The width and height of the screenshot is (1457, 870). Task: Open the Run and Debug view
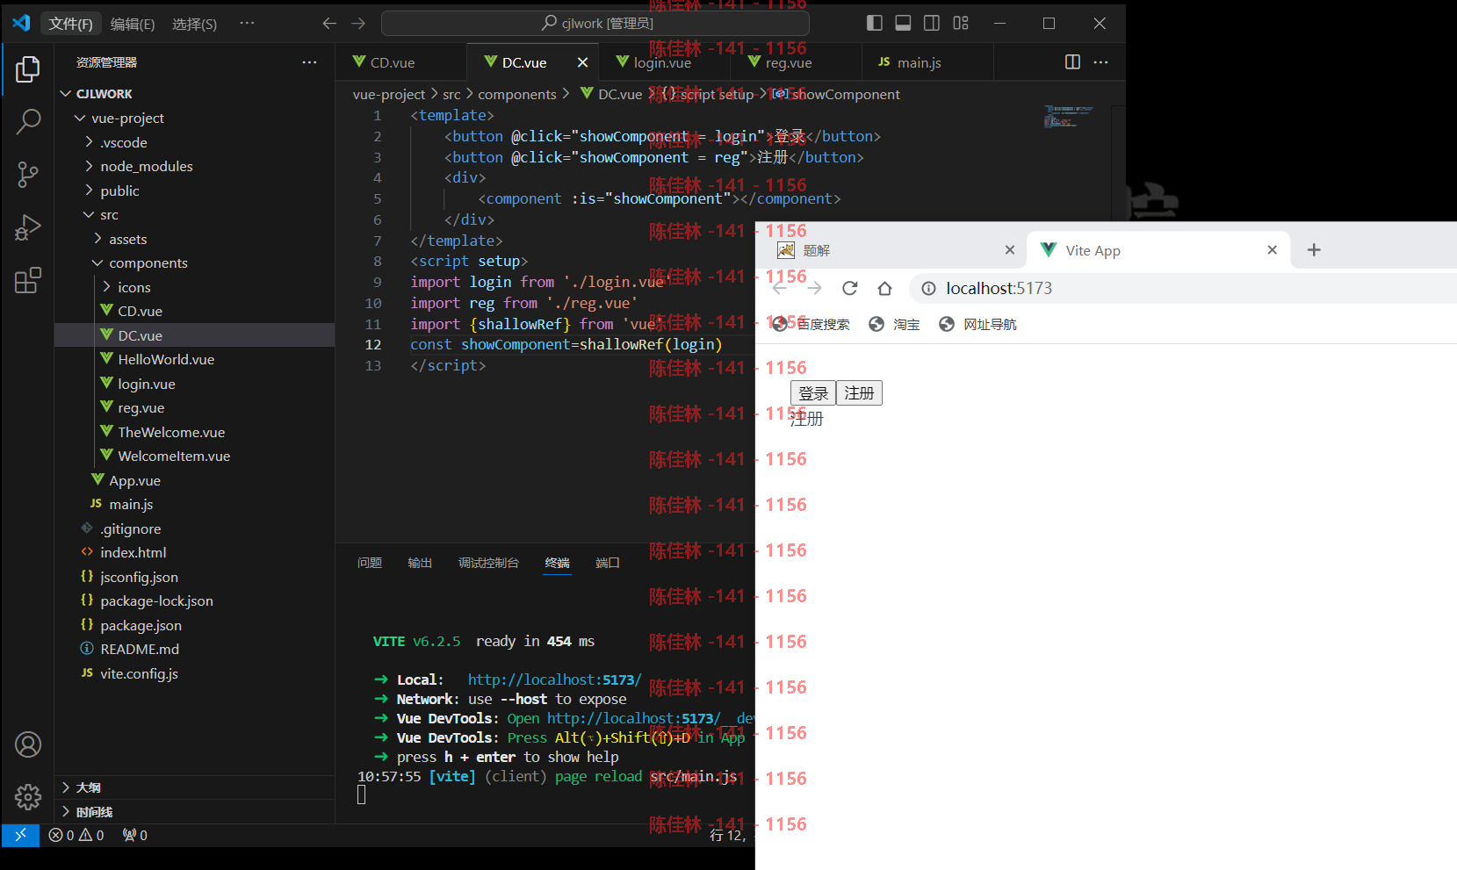point(28,227)
